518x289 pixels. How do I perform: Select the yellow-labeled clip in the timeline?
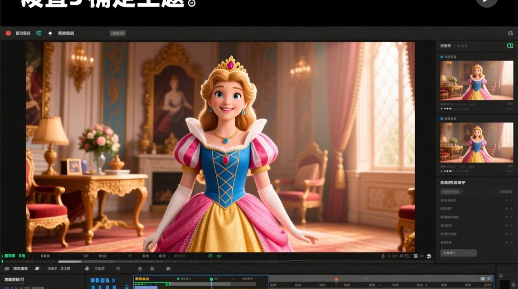tap(201, 282)
